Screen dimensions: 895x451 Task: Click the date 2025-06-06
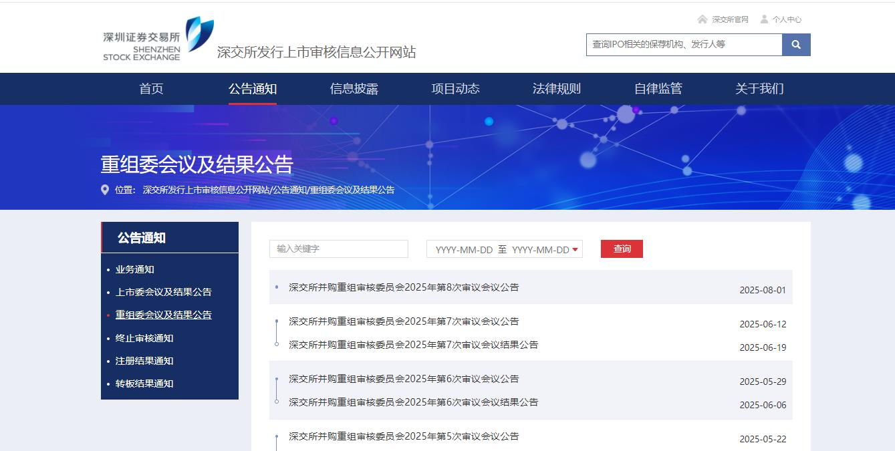763,405
